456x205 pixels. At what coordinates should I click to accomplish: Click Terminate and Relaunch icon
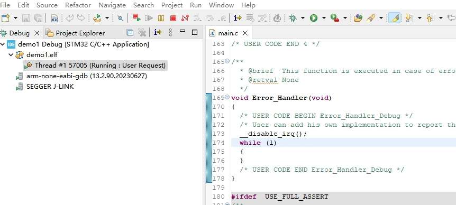[x=136, y=18]
